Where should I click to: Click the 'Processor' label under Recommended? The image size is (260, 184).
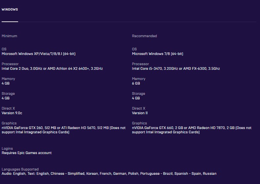140,64
